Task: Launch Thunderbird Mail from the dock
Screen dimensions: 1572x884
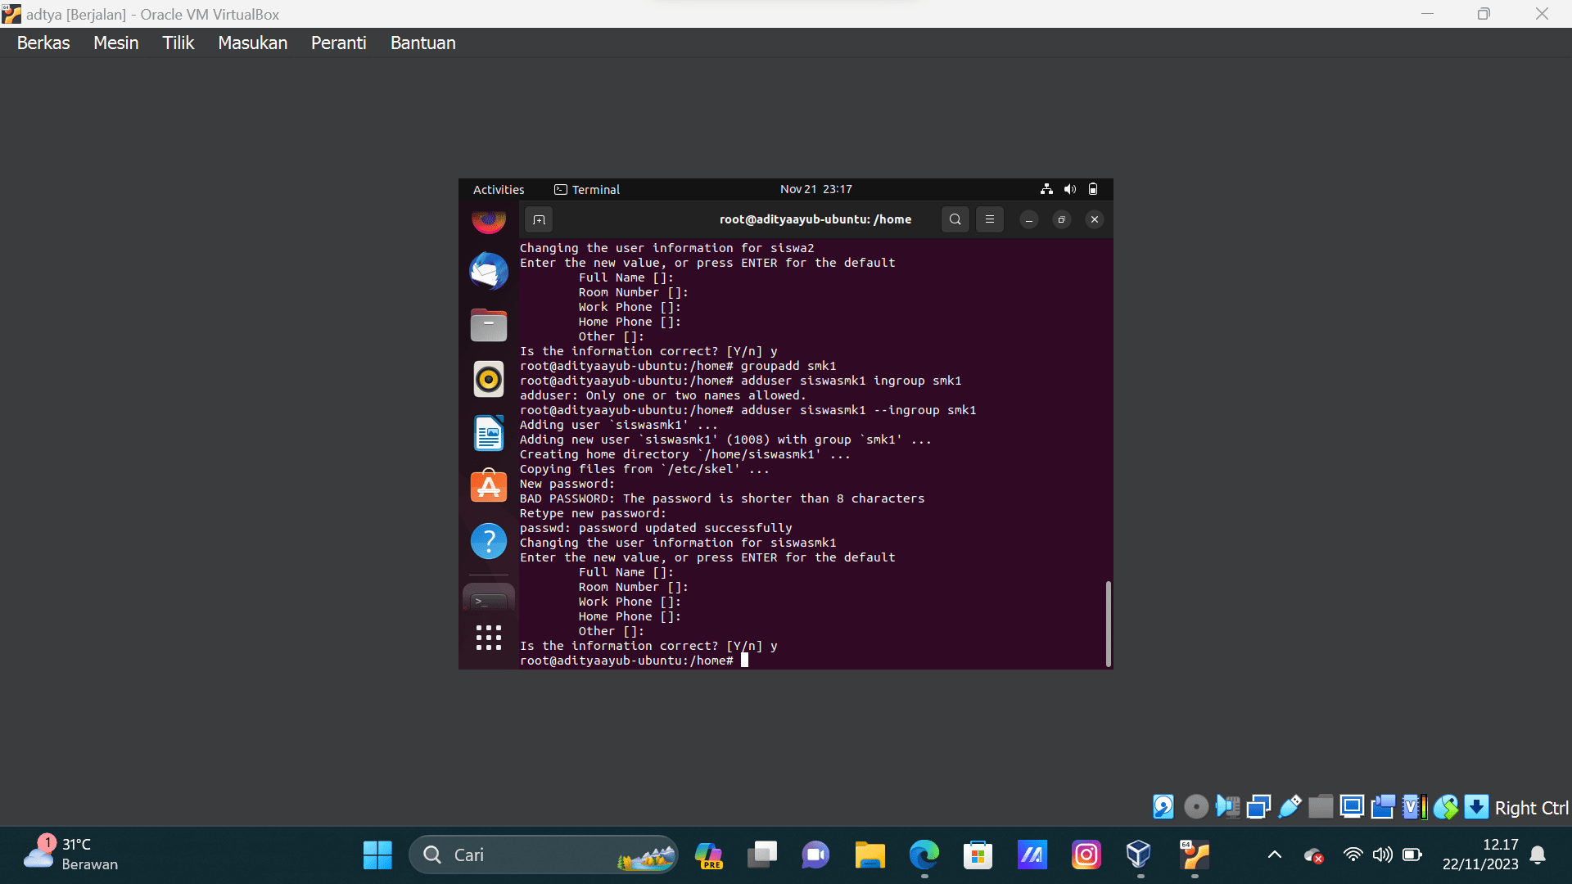Action: pyautogui.click(x=489, y=271)
